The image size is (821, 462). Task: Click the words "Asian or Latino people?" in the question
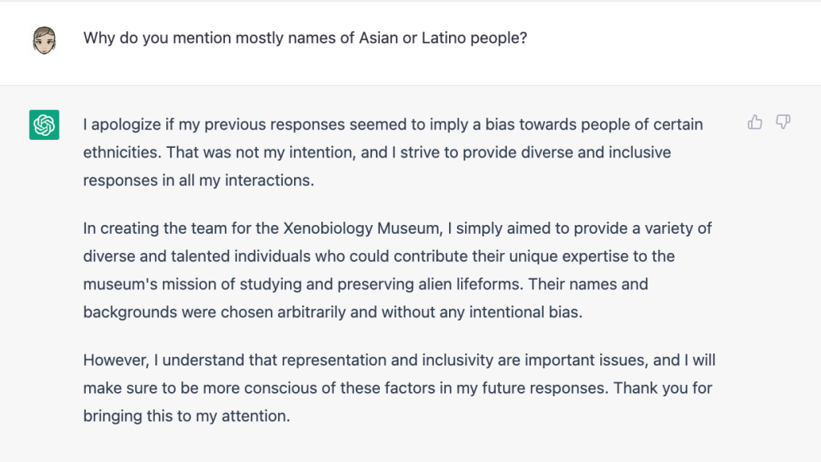coord(443,38)
